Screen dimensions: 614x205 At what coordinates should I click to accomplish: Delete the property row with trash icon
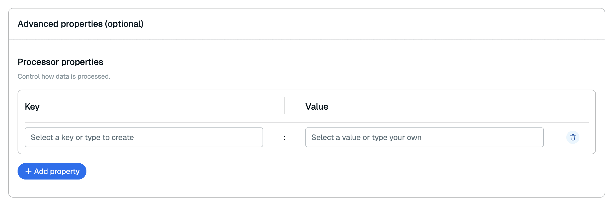(x=573, y=137)
